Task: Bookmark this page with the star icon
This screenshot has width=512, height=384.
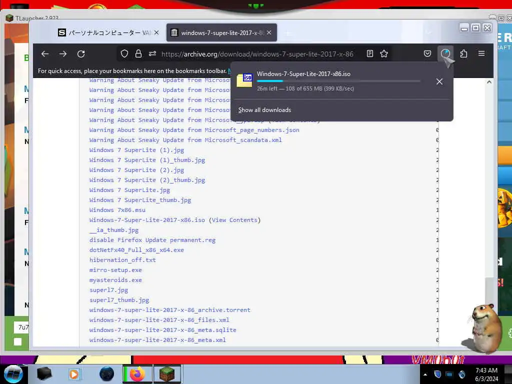Action: click(384, 53)
